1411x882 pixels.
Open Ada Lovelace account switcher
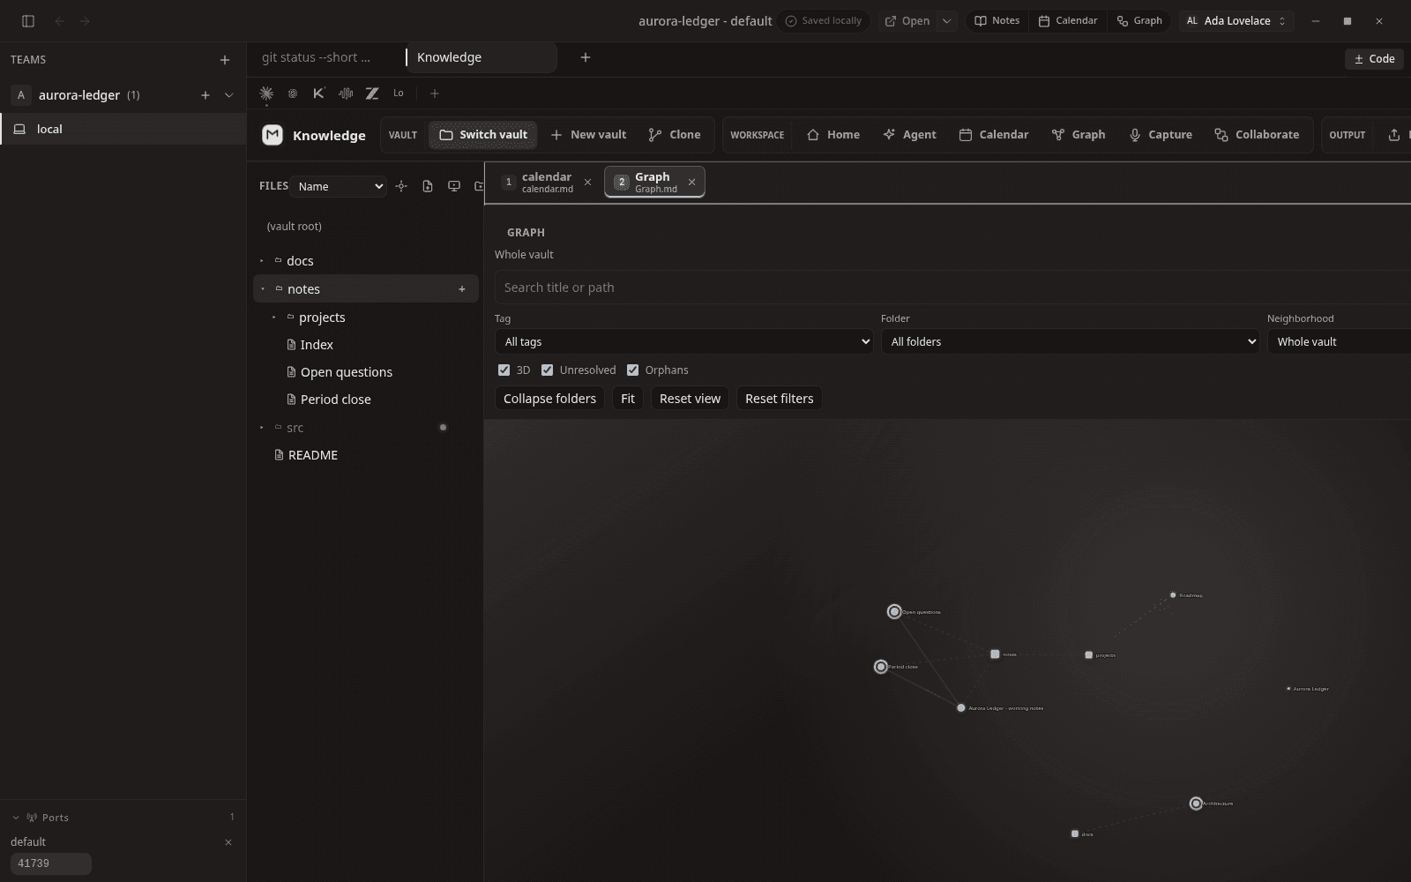1236,21
